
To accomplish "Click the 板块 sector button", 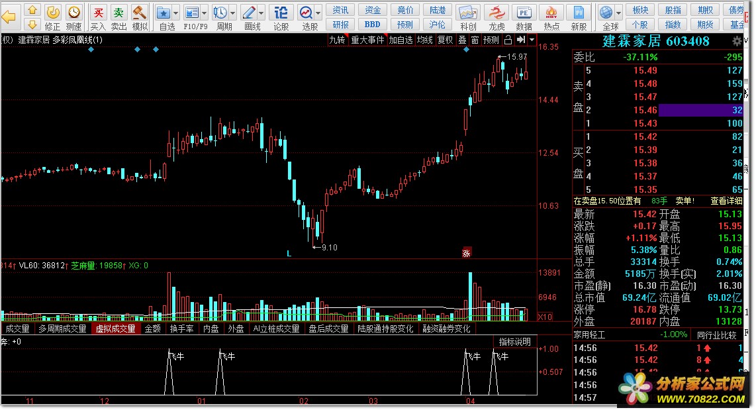I will tap(640, 10).
